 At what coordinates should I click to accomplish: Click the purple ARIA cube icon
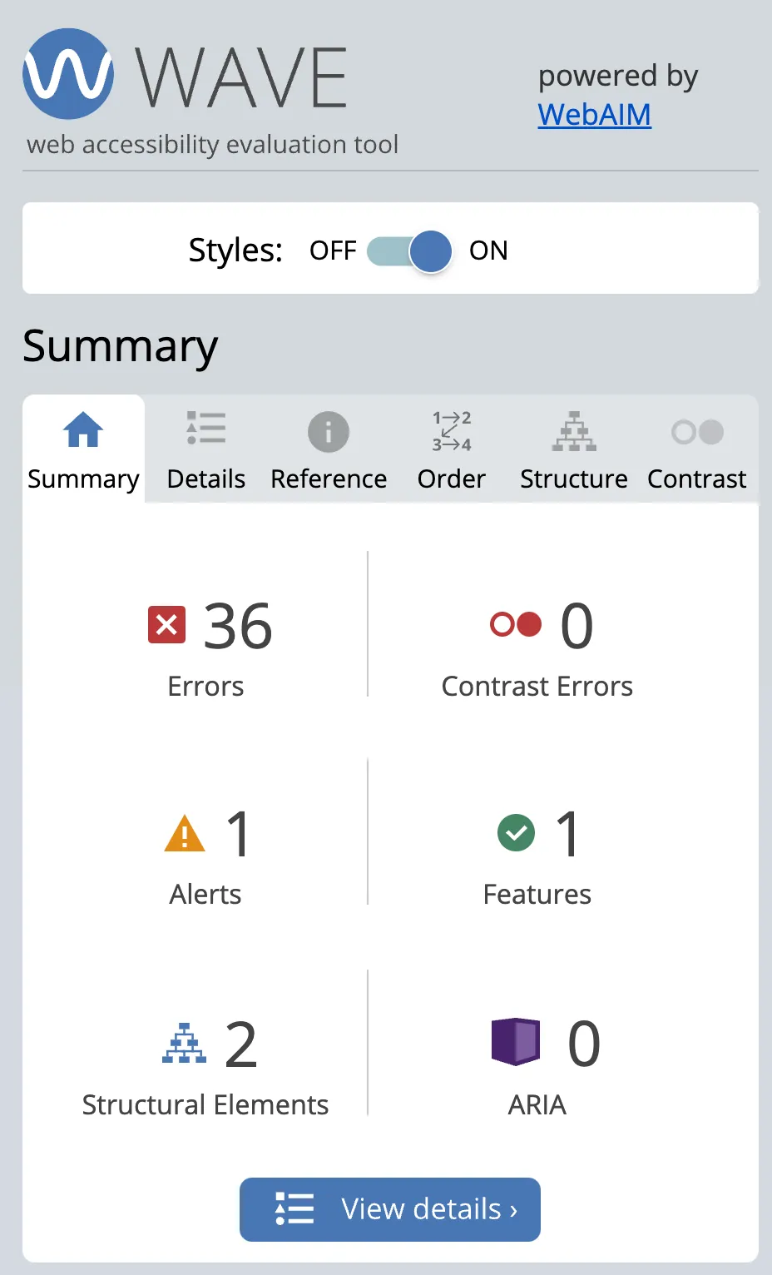(x=515, y=1043)
